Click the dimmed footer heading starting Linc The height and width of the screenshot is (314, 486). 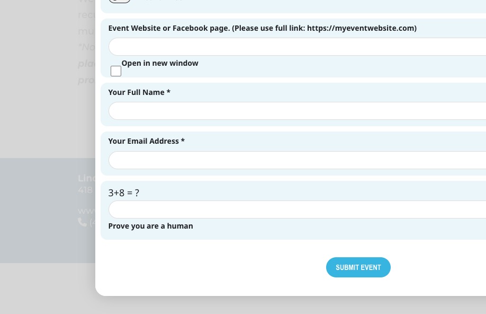coord(86,178)
